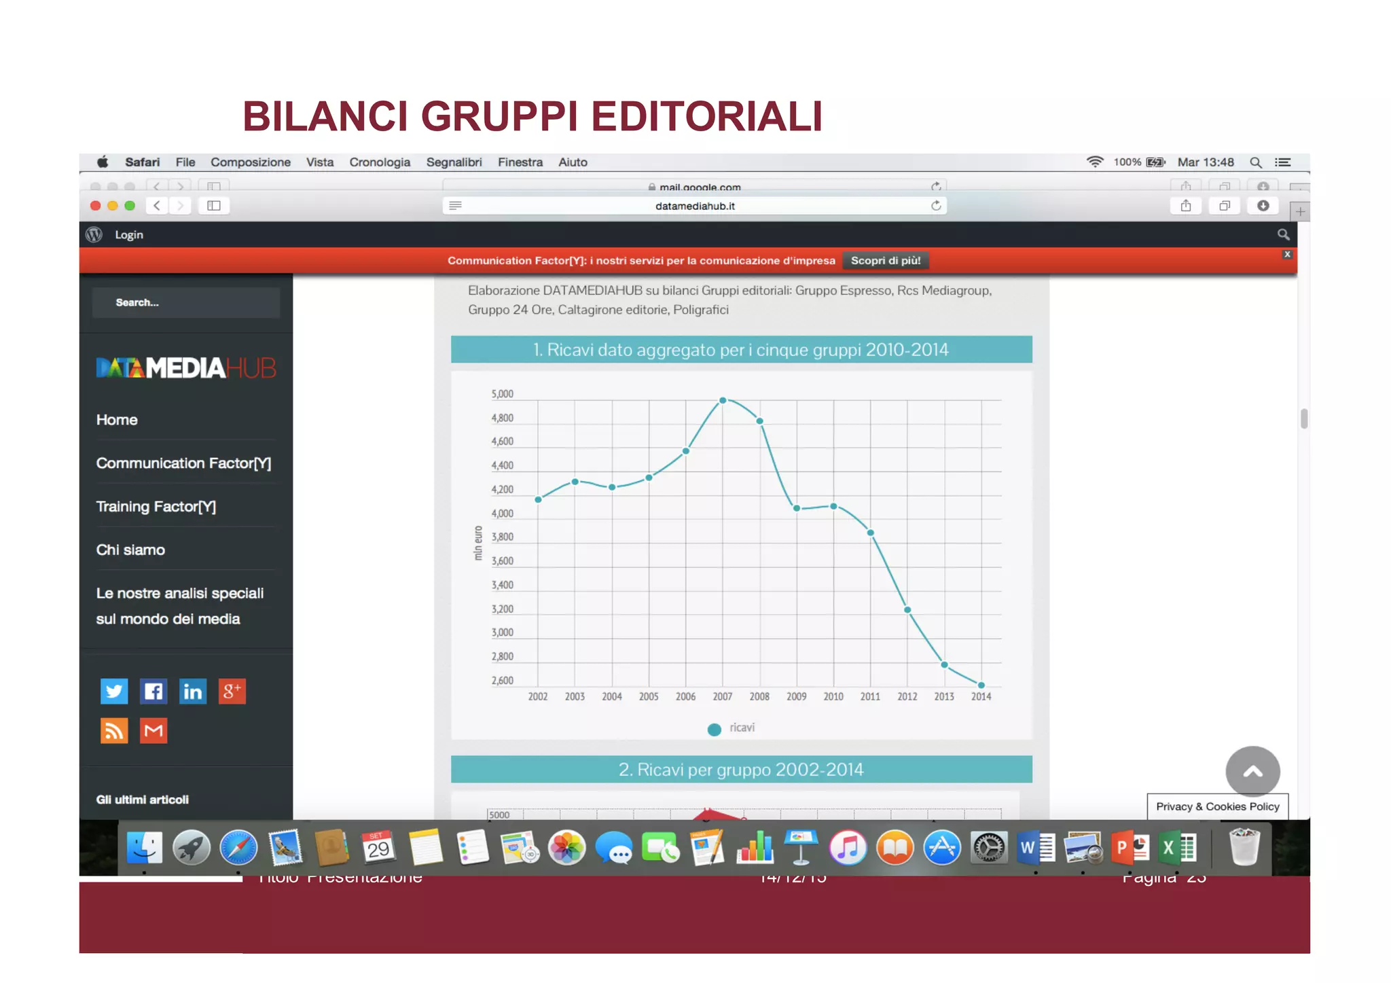Open the File menu
Image resolution: width=1391 pixels, height=983 pixels.
pyautogui.click(x=185, y=162)
